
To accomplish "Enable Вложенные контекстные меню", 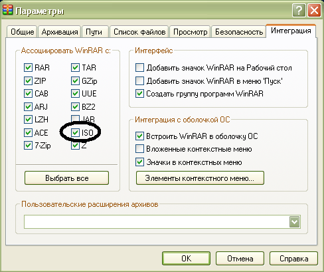I will pos(139,149).
